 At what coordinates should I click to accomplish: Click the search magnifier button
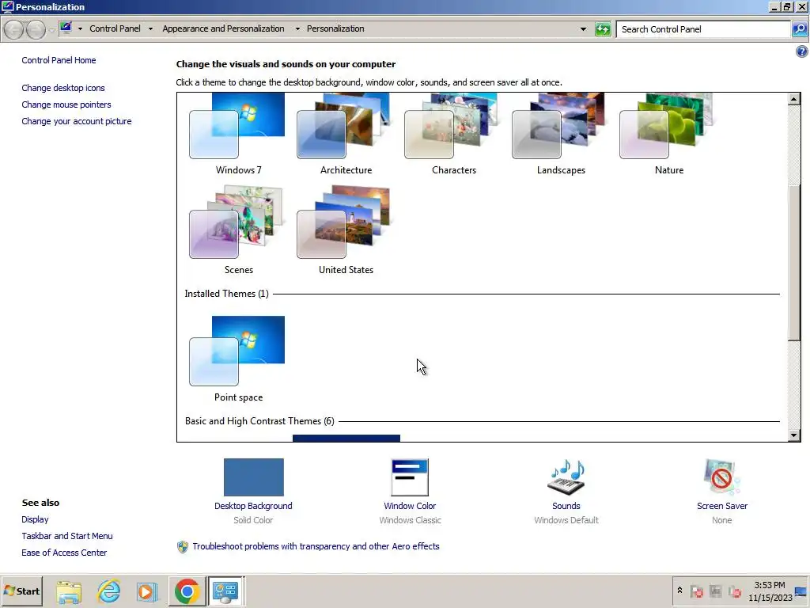pos(800,29)
